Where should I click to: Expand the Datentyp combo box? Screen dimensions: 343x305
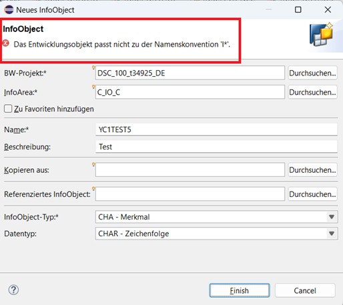[x=216, y=234]
